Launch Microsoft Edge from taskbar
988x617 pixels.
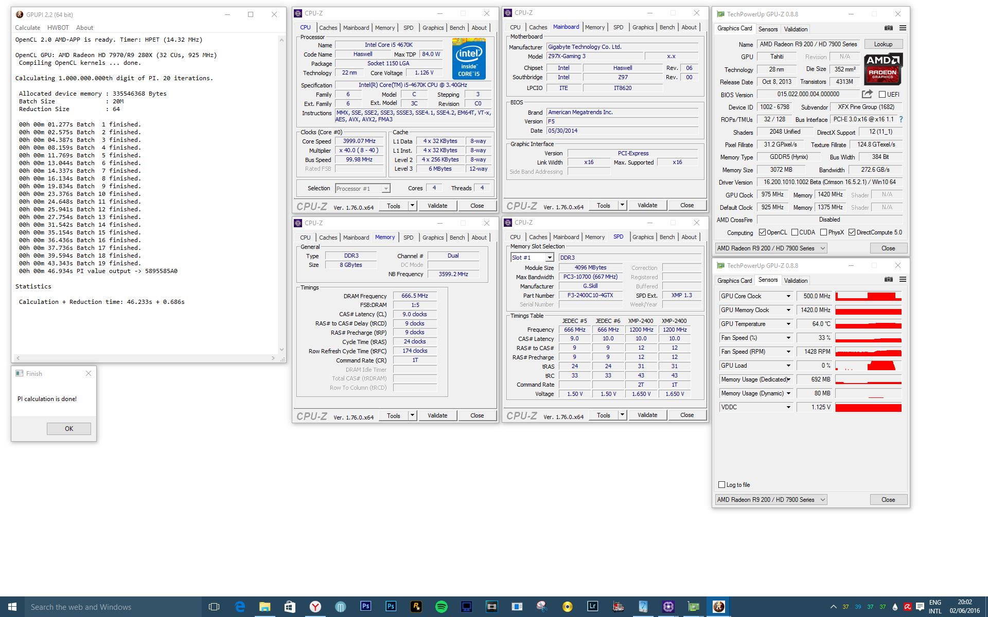[240, 607]
